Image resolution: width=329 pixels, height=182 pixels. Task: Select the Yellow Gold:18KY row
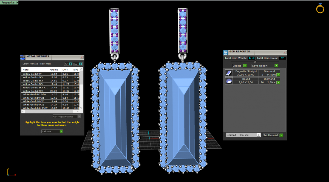tap(51, 84)
